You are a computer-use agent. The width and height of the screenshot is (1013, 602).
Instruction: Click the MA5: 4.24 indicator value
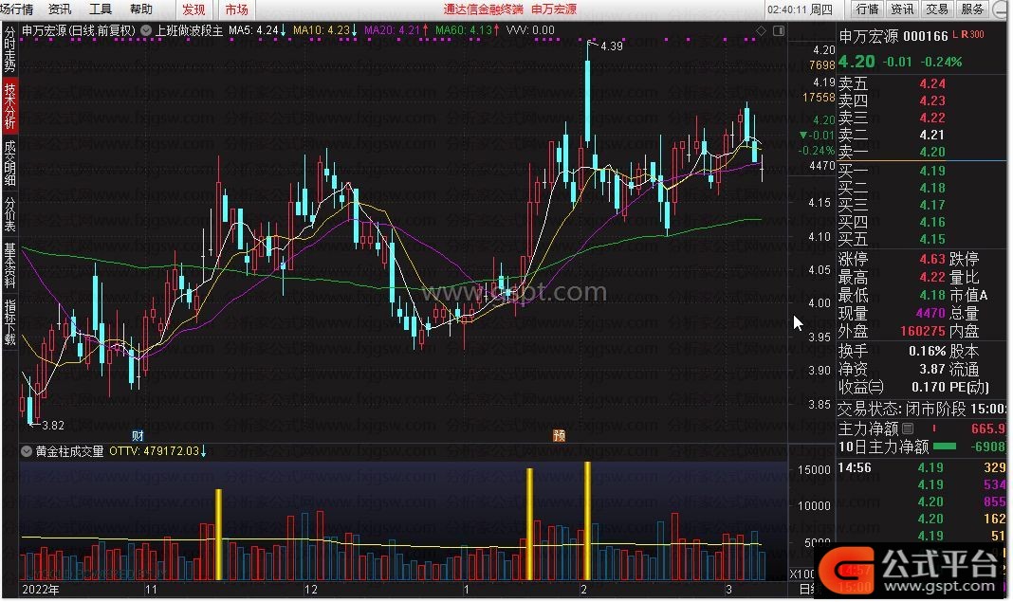pyautogui.click(x=257, y=30)
